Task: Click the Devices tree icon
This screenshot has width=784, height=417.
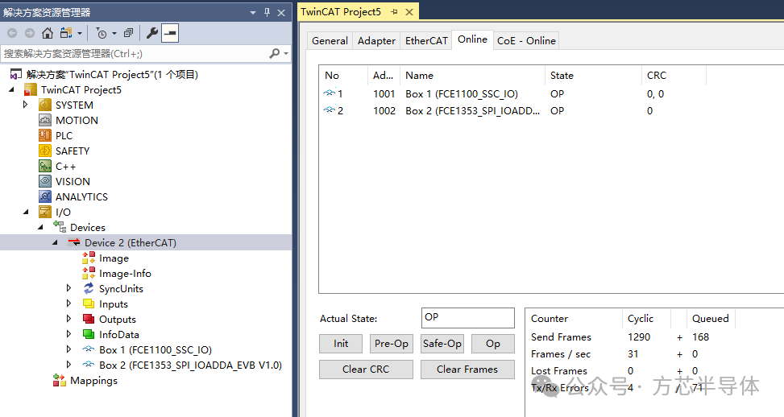Action: pyautogui.click(x=60, y=227)
